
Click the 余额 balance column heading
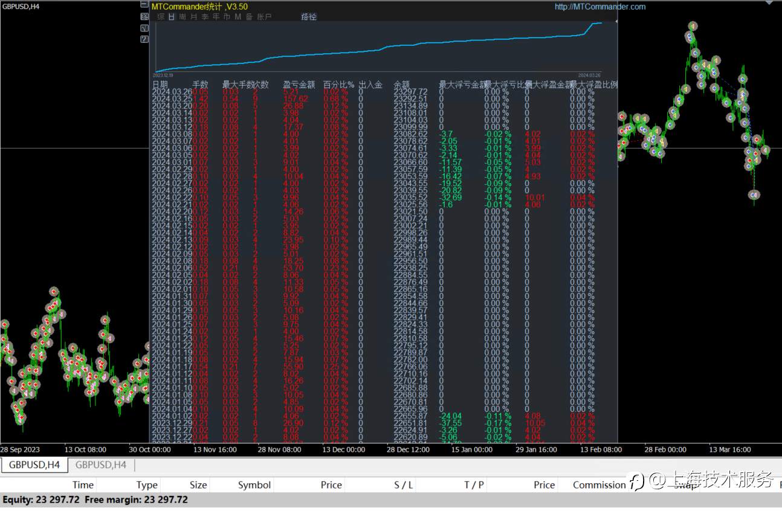coord(402,85)
